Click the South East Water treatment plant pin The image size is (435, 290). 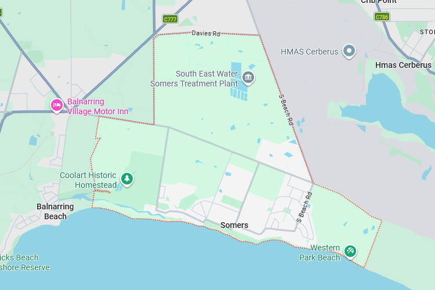point(248,78)
